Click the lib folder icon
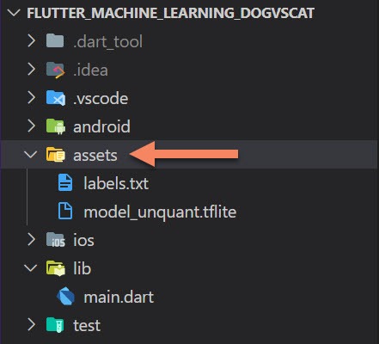This screenshot has height=344, width=379. click(x=56, y=268)
